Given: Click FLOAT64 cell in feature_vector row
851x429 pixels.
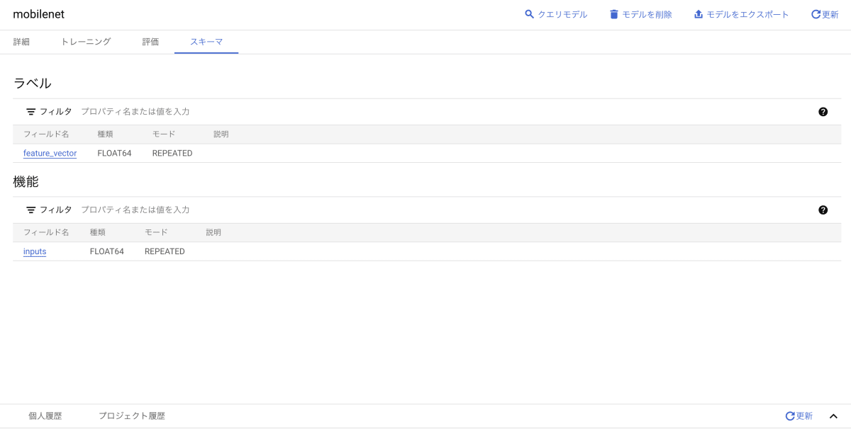Looking at the screenshot, I should (x=114, y=153).
